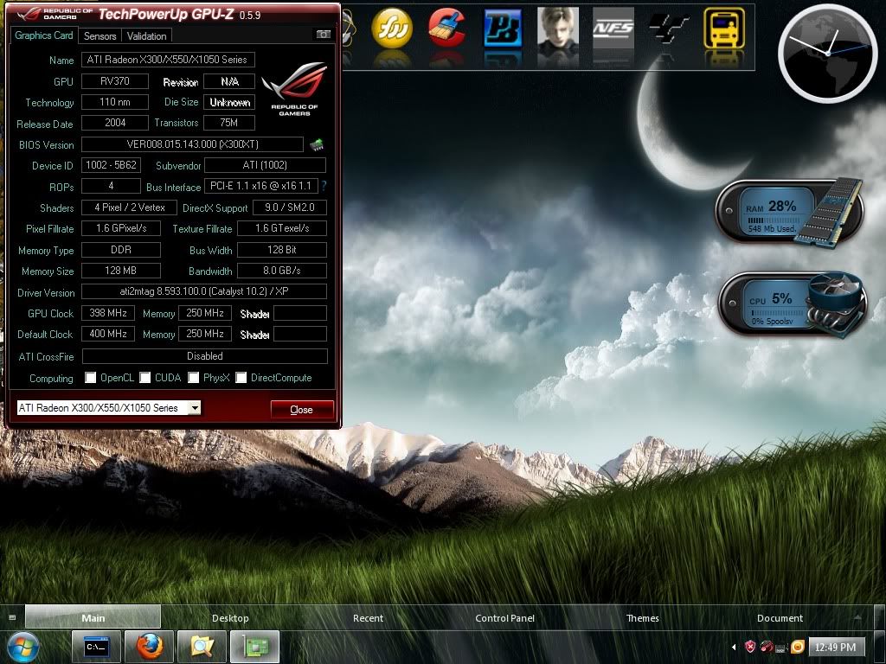Enable the OpenCL checkbox
The height and width of the screenshot is (664, 886).
pos(90,378)
